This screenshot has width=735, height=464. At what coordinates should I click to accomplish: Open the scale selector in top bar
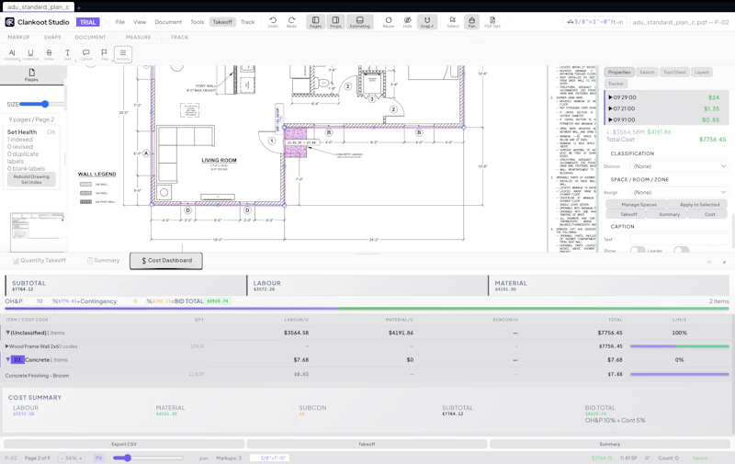[x=594, y=22]
